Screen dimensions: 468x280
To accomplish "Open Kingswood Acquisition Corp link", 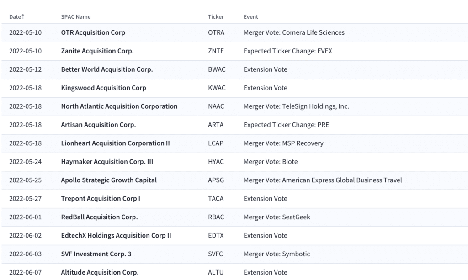I will (103, 88).
